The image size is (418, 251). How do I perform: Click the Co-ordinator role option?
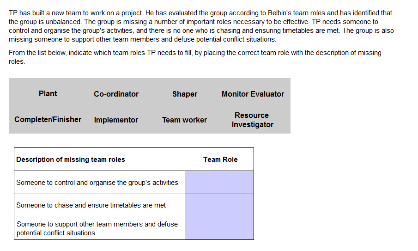(116, 94)
